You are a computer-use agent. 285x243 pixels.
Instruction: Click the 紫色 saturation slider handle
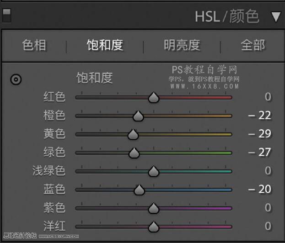tap(154, 208)
